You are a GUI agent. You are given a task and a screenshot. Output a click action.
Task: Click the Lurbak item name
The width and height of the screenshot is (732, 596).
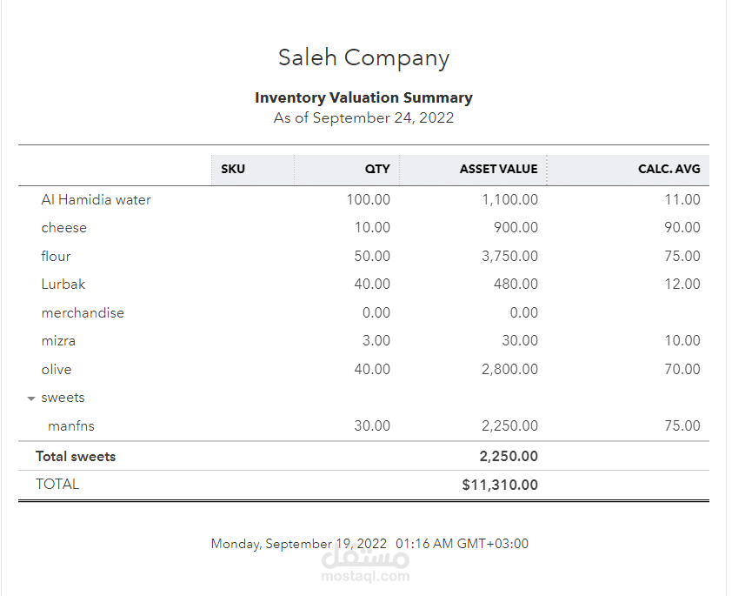(x=63, y=285)
